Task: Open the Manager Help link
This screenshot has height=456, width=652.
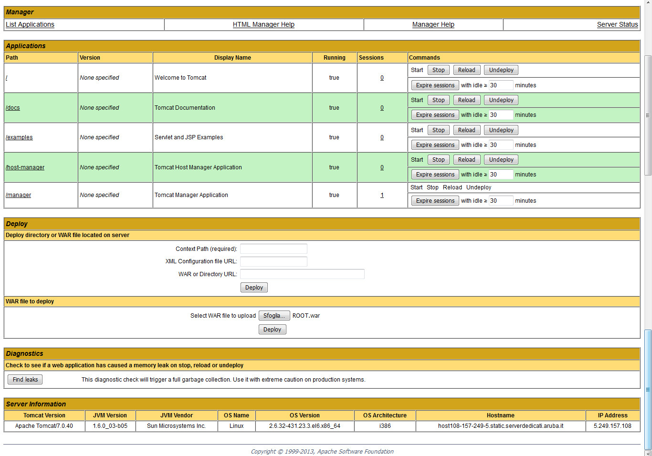Action: coord(433,24)
